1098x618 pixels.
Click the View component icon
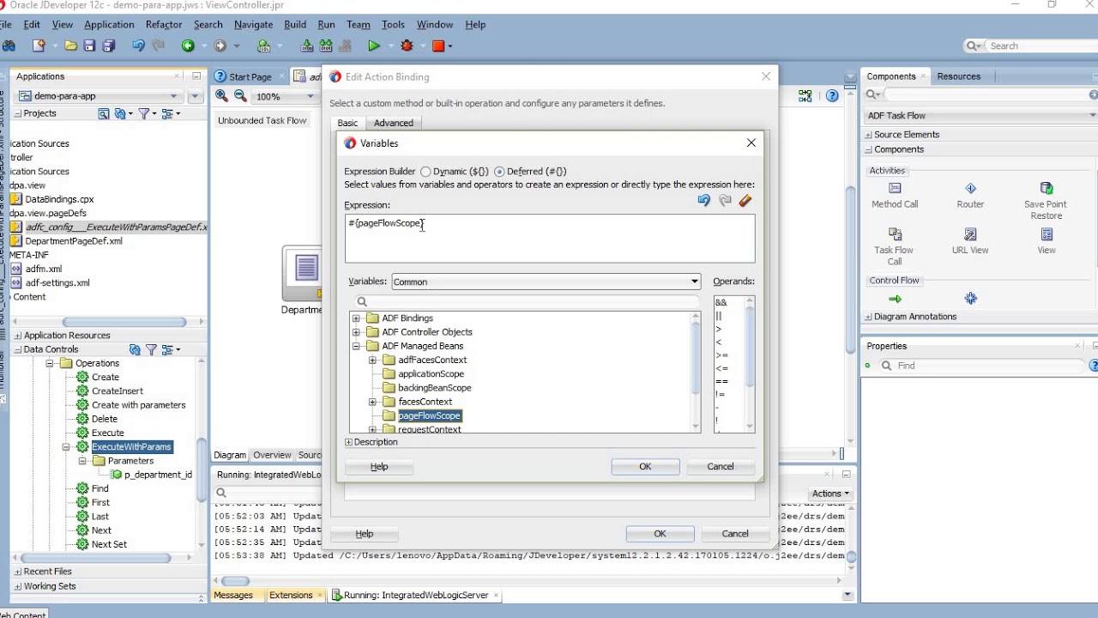1047,234
